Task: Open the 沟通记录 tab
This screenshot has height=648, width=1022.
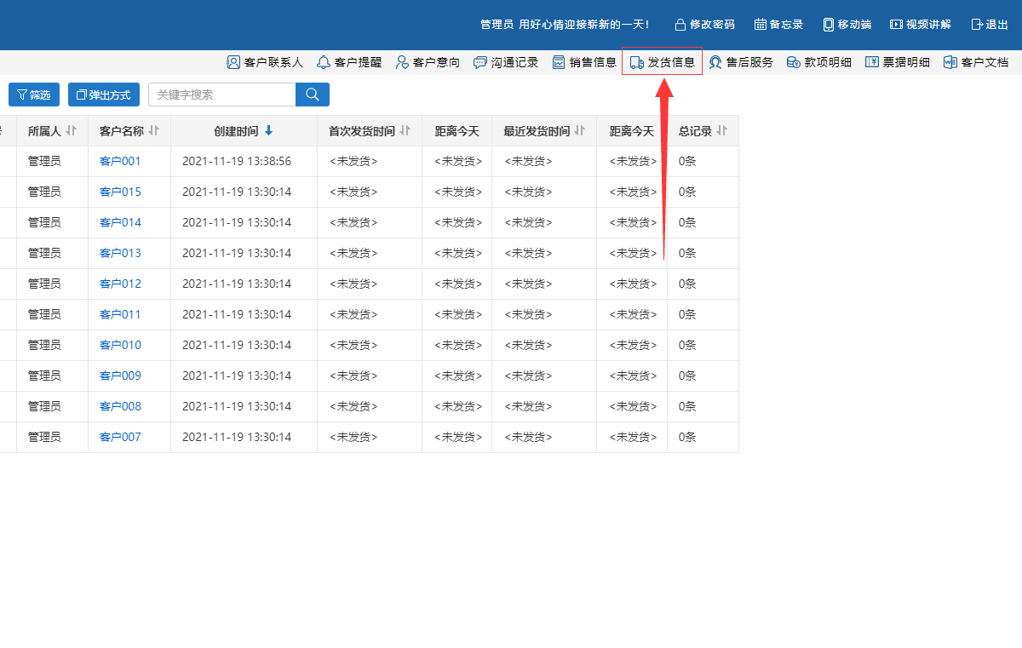Action: pyautogui.click(x=506, y=62)
